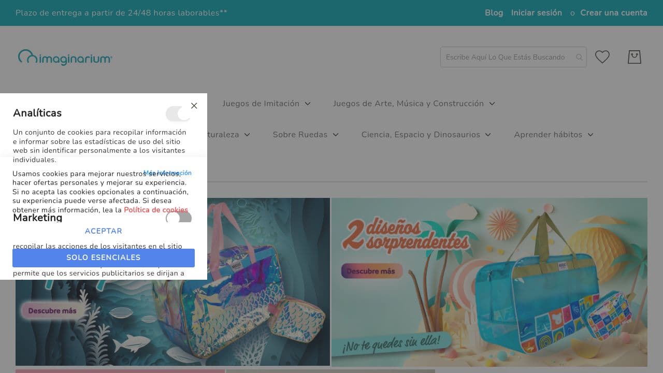Open the wishlist heart icon
Viewport: 663px width, 373px height.
tap(602, 57)
